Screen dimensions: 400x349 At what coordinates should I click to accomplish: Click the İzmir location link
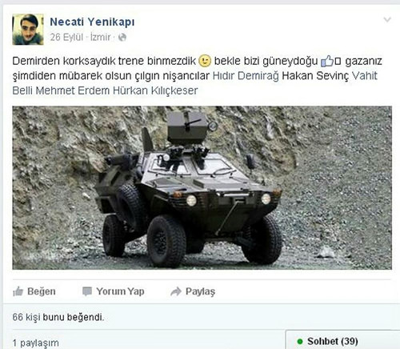[x=101, y=37]
